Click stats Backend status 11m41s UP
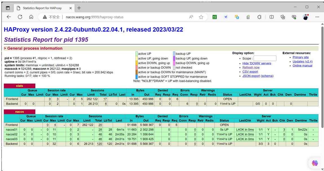The image size is (324, 171). [227, 104]
